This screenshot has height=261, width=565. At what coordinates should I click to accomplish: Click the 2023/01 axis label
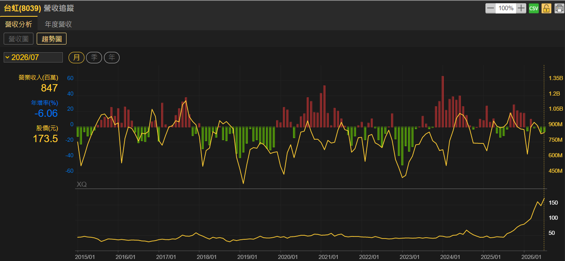(x=410, y=257)
